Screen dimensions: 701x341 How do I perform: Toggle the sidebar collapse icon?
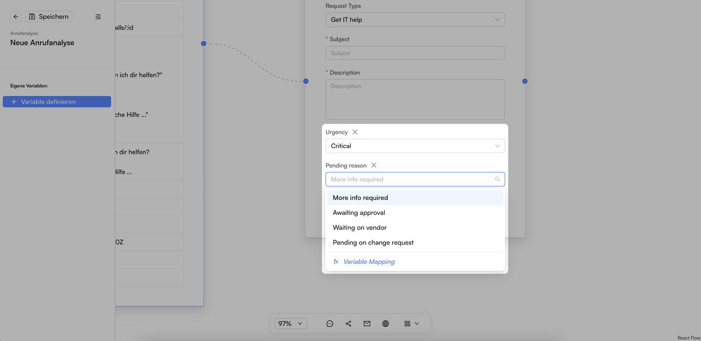(98, 17)
